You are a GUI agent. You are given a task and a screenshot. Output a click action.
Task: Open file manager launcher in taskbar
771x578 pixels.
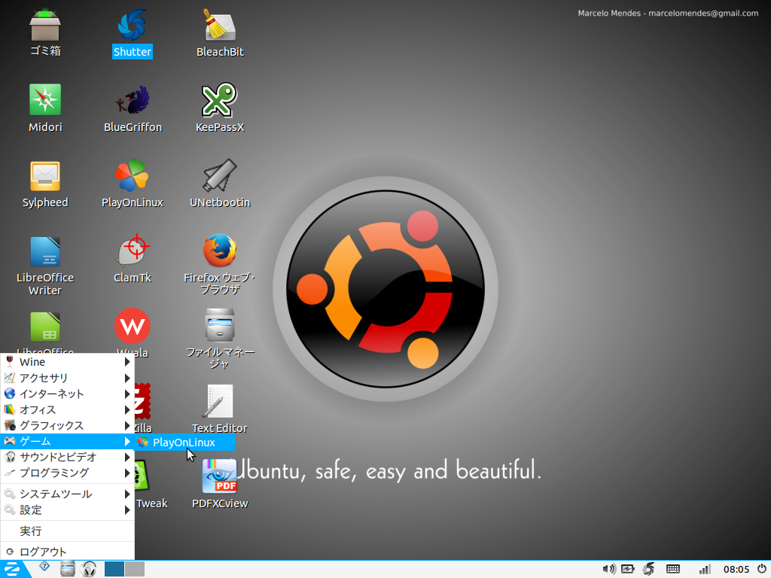coord(67,569)
